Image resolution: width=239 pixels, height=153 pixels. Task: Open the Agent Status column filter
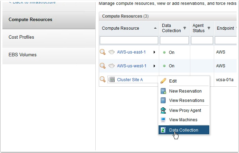coord(209,28)
